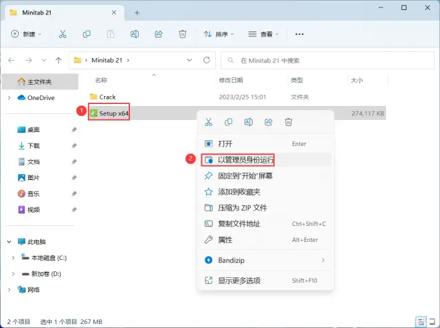
Task: Refresh the Minitab 21 folder
Action: pyautogui.click(x=207, y=60)
